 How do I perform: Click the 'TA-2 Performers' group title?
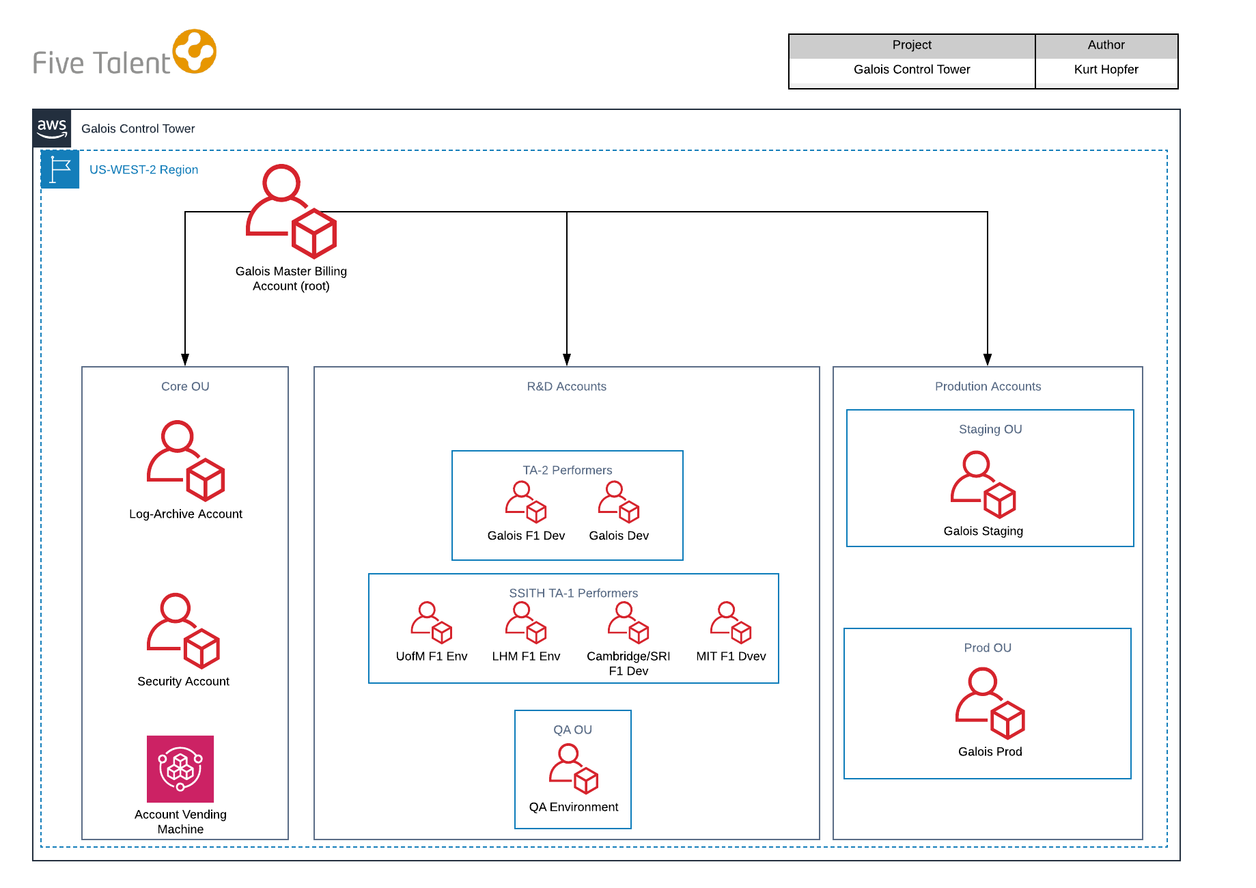(x=568, y=471)
